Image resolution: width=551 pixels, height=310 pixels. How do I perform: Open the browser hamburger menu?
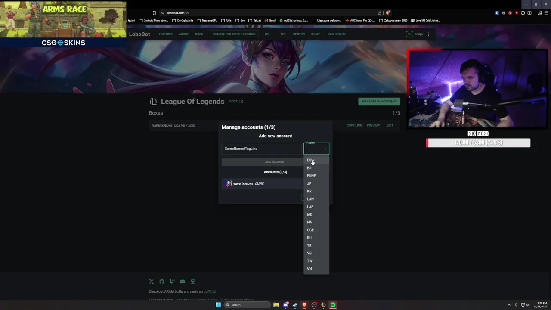pos(546,13)
